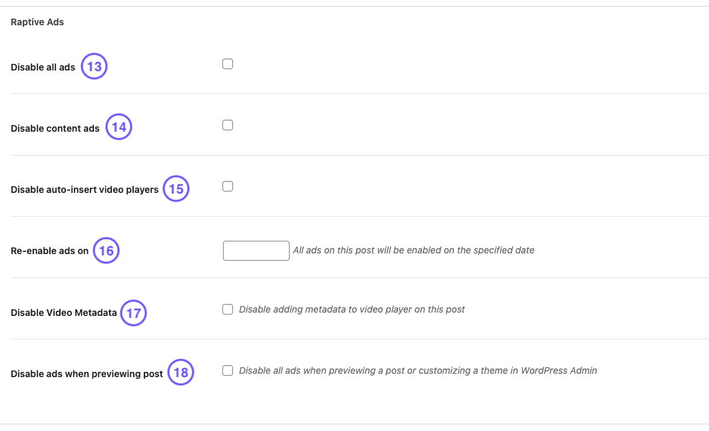The height and width of the screenshot is (431, 709).
Task: Click the circled number 17 marker
Action: 133,313
